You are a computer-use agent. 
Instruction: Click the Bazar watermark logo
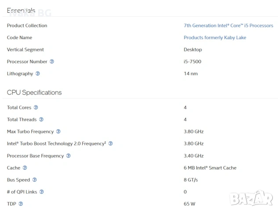pyautogui.click(x=251, y=198)
